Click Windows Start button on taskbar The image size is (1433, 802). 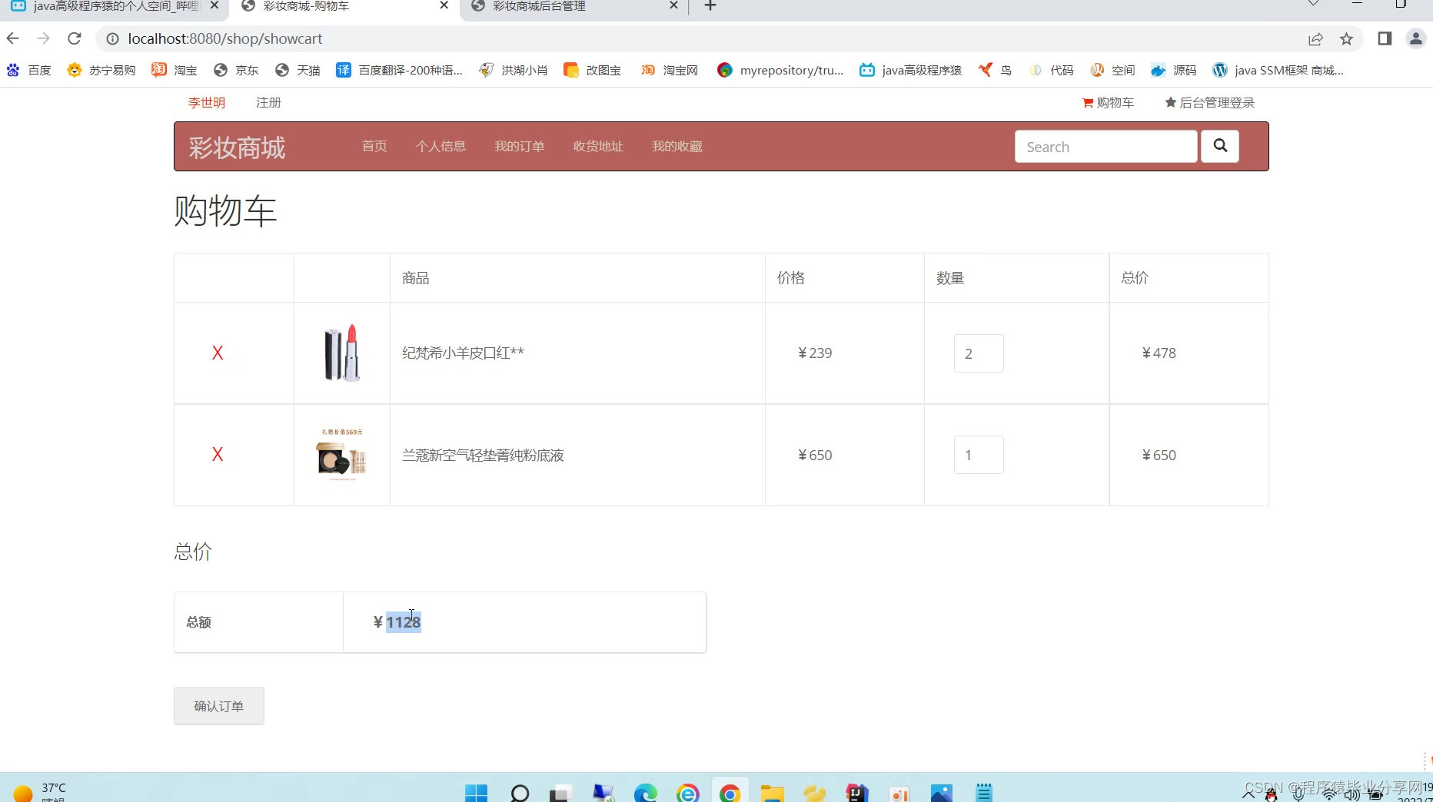(476, 793)
